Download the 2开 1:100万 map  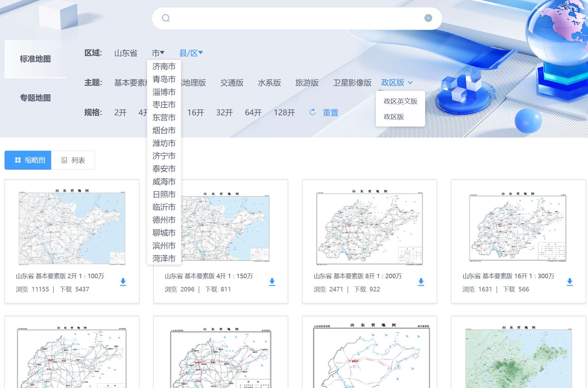(123, 282)
